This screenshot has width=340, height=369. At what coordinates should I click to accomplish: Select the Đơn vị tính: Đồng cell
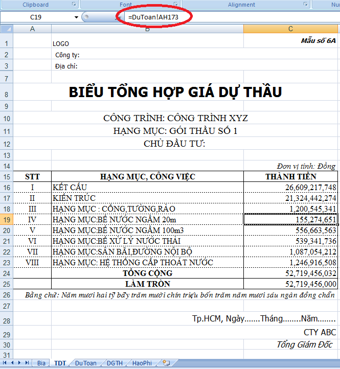(x=290, y=166)
